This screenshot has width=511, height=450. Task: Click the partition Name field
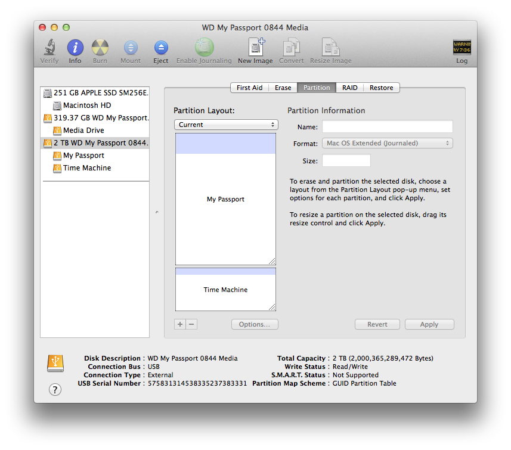(388, 126)
